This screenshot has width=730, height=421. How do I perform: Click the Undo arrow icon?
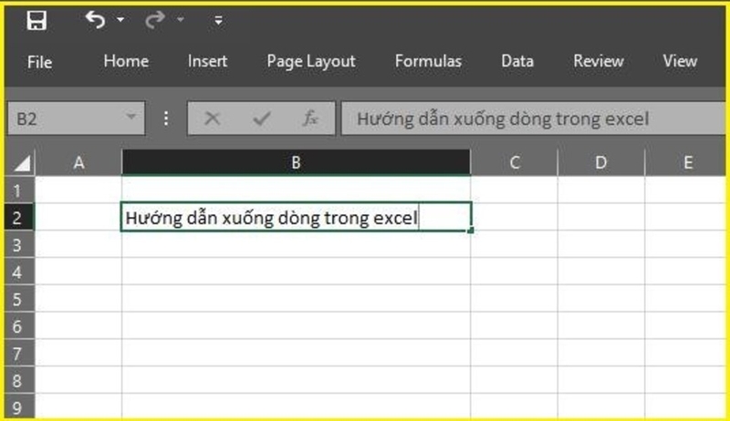(x=95, y=20)
